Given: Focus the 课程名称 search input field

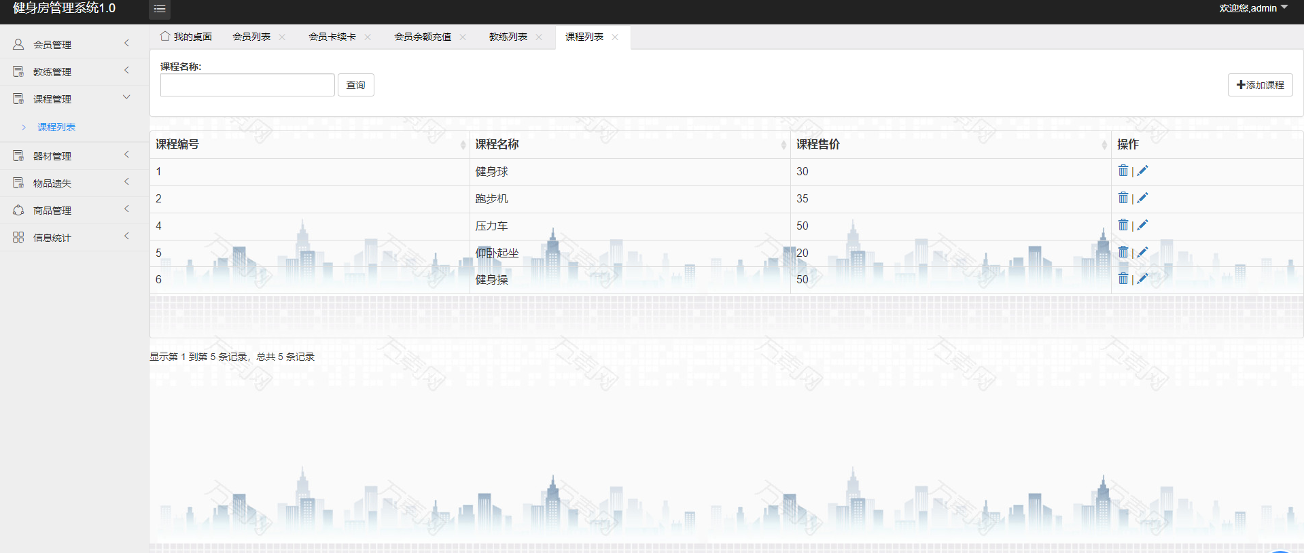Looking at the screenshot, I should point(247,85).
